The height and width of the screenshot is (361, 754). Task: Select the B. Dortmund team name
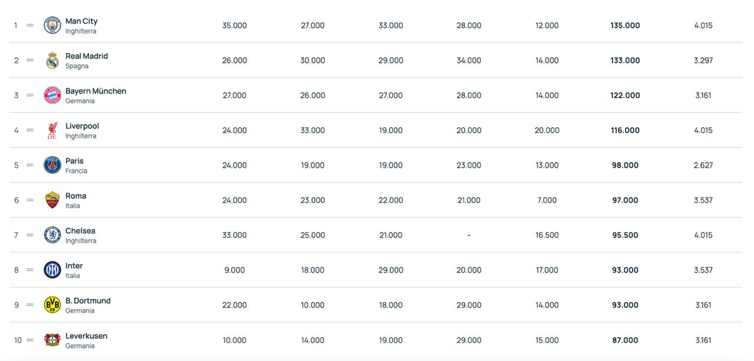point(88,301)
